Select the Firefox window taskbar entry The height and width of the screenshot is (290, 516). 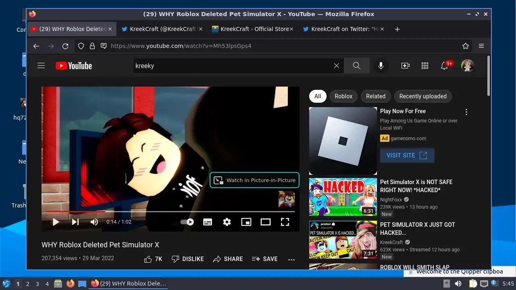(x=129, y=284)
